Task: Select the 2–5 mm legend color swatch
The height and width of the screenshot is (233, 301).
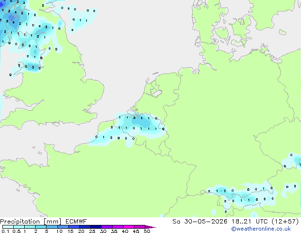Action: click(41, 227)
